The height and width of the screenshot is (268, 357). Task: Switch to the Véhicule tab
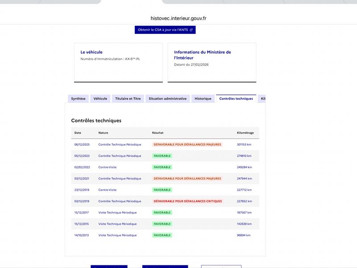click(100, 99)
